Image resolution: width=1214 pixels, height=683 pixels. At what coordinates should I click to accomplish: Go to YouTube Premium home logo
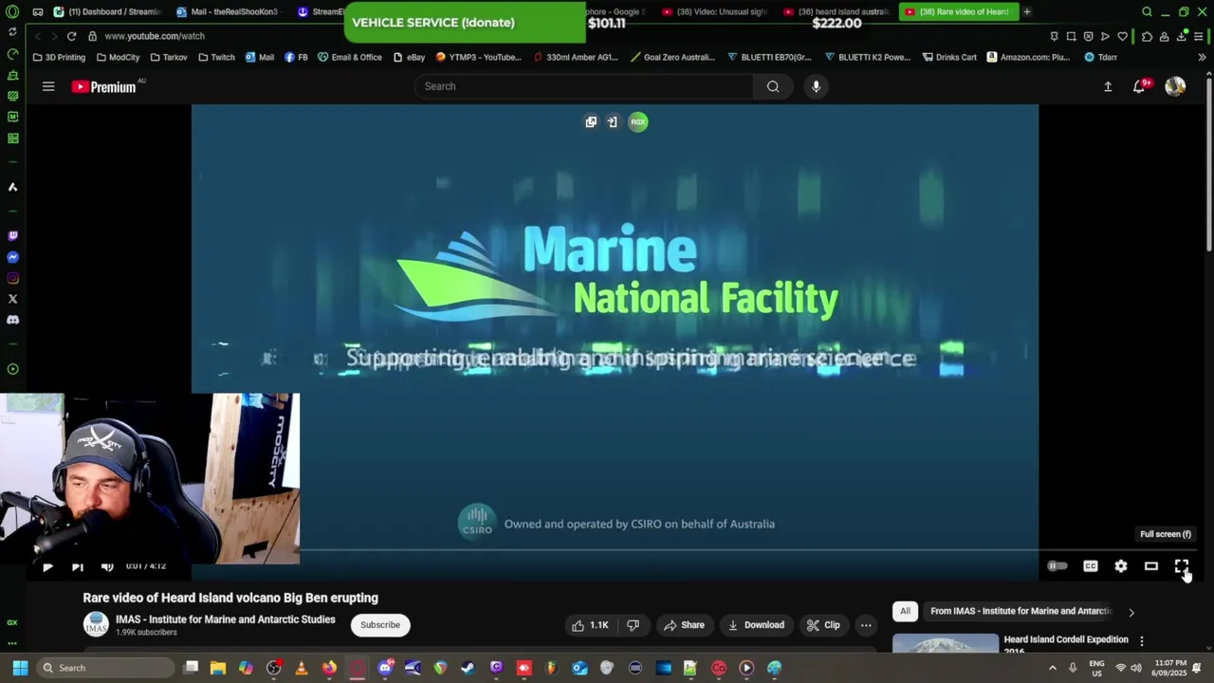click(104, 86)
